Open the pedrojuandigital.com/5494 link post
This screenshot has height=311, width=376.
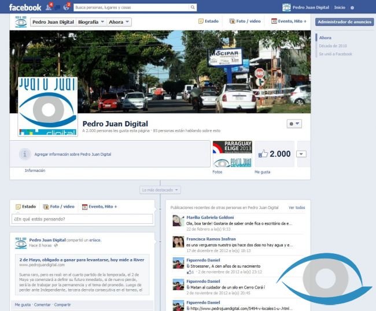pos(240,308)
